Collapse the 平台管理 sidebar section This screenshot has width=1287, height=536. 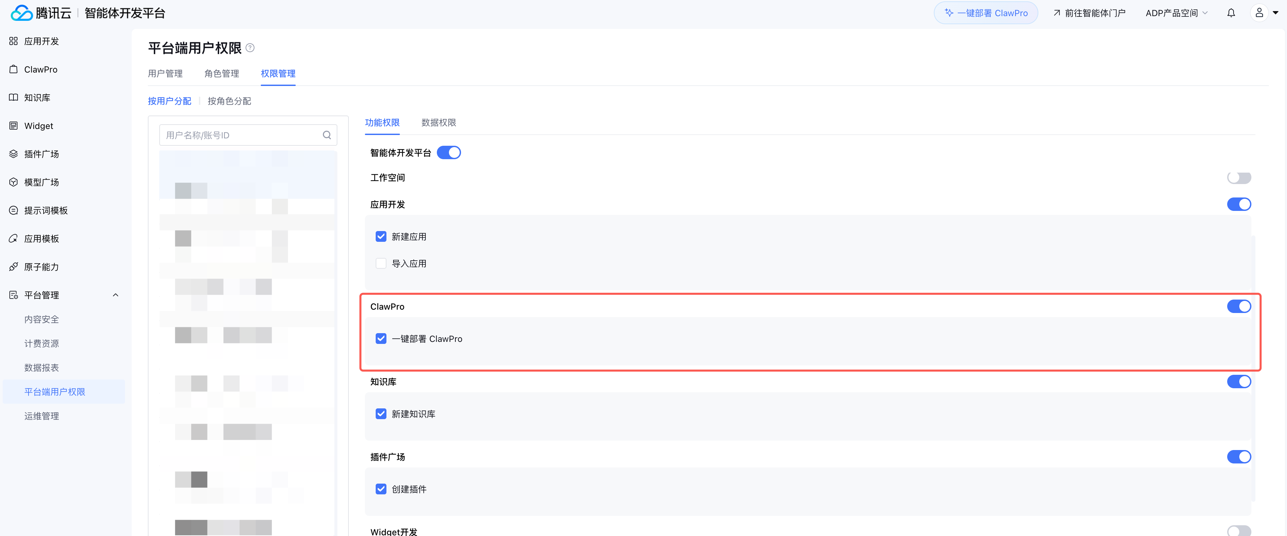pyautogui.click(x=115, y=295)
